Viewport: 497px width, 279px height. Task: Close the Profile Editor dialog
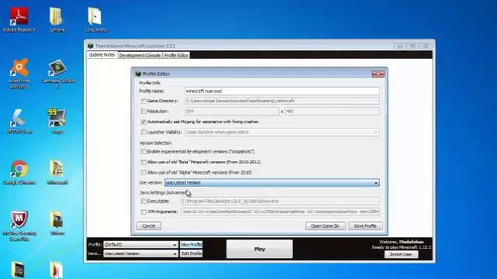[378, 74]
